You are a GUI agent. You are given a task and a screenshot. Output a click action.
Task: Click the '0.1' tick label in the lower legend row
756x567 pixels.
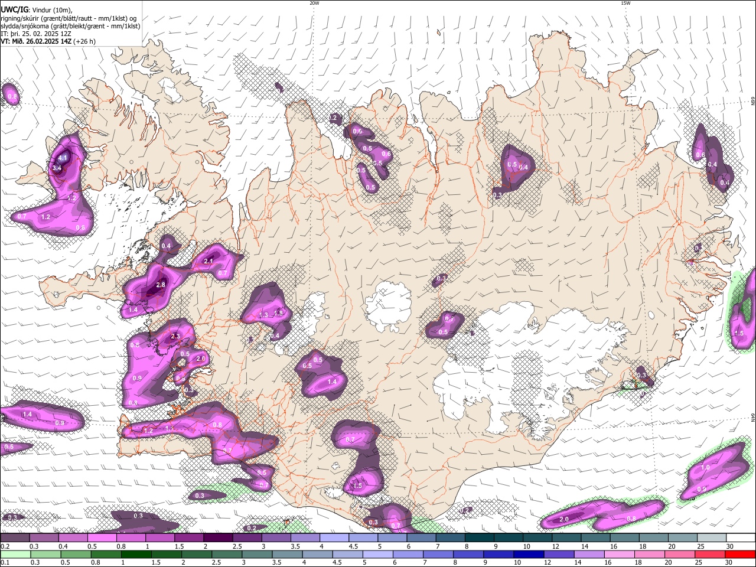(4, 562)
